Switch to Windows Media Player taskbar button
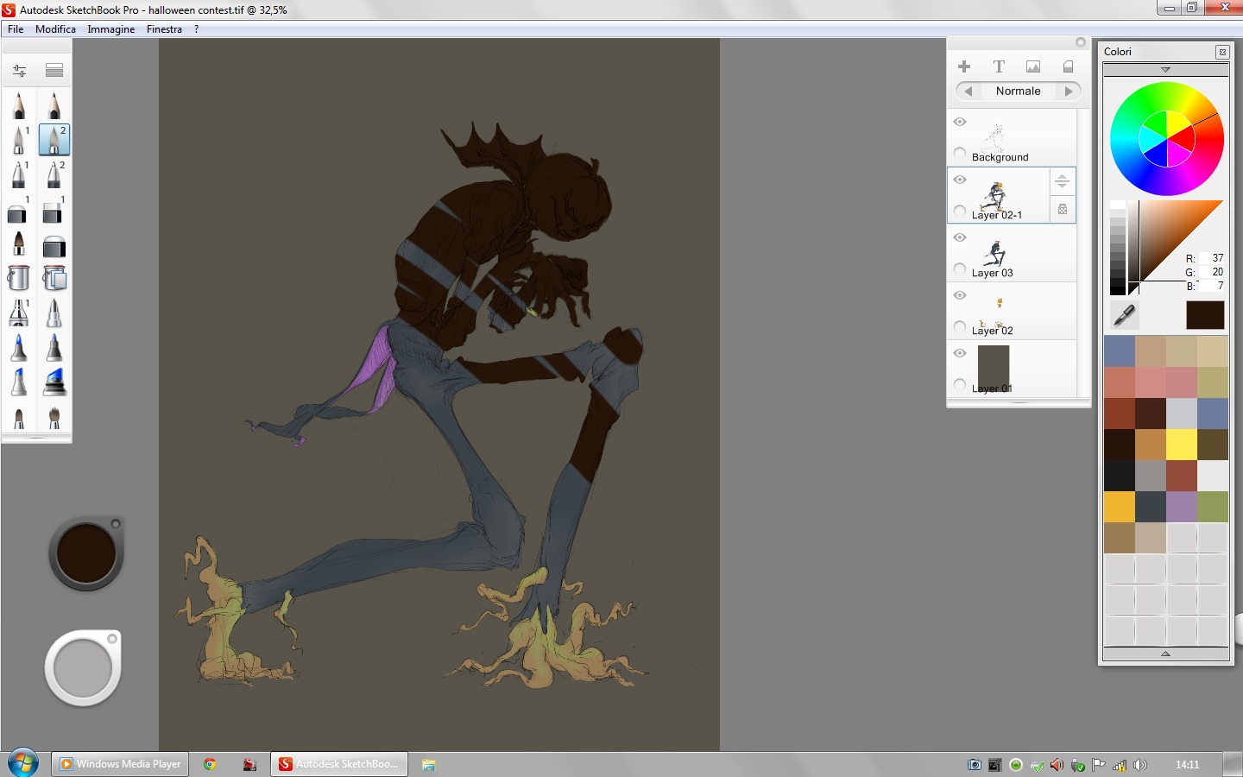The width and height of the screenshot is (1243, 777). coord(120,764)
